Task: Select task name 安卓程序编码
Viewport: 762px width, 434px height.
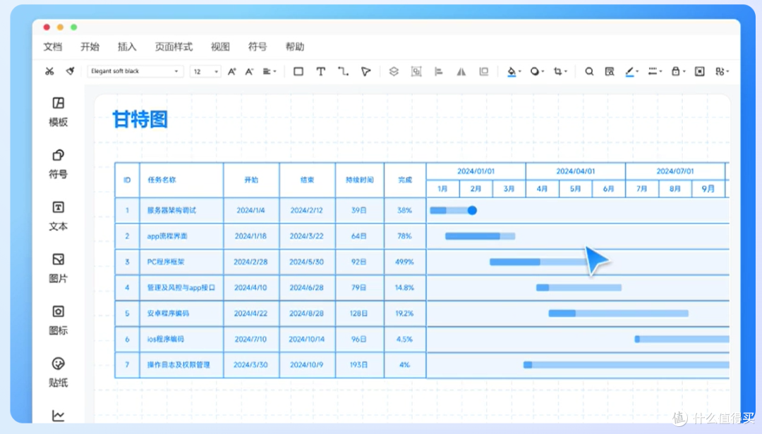Action: click(168, 313)
